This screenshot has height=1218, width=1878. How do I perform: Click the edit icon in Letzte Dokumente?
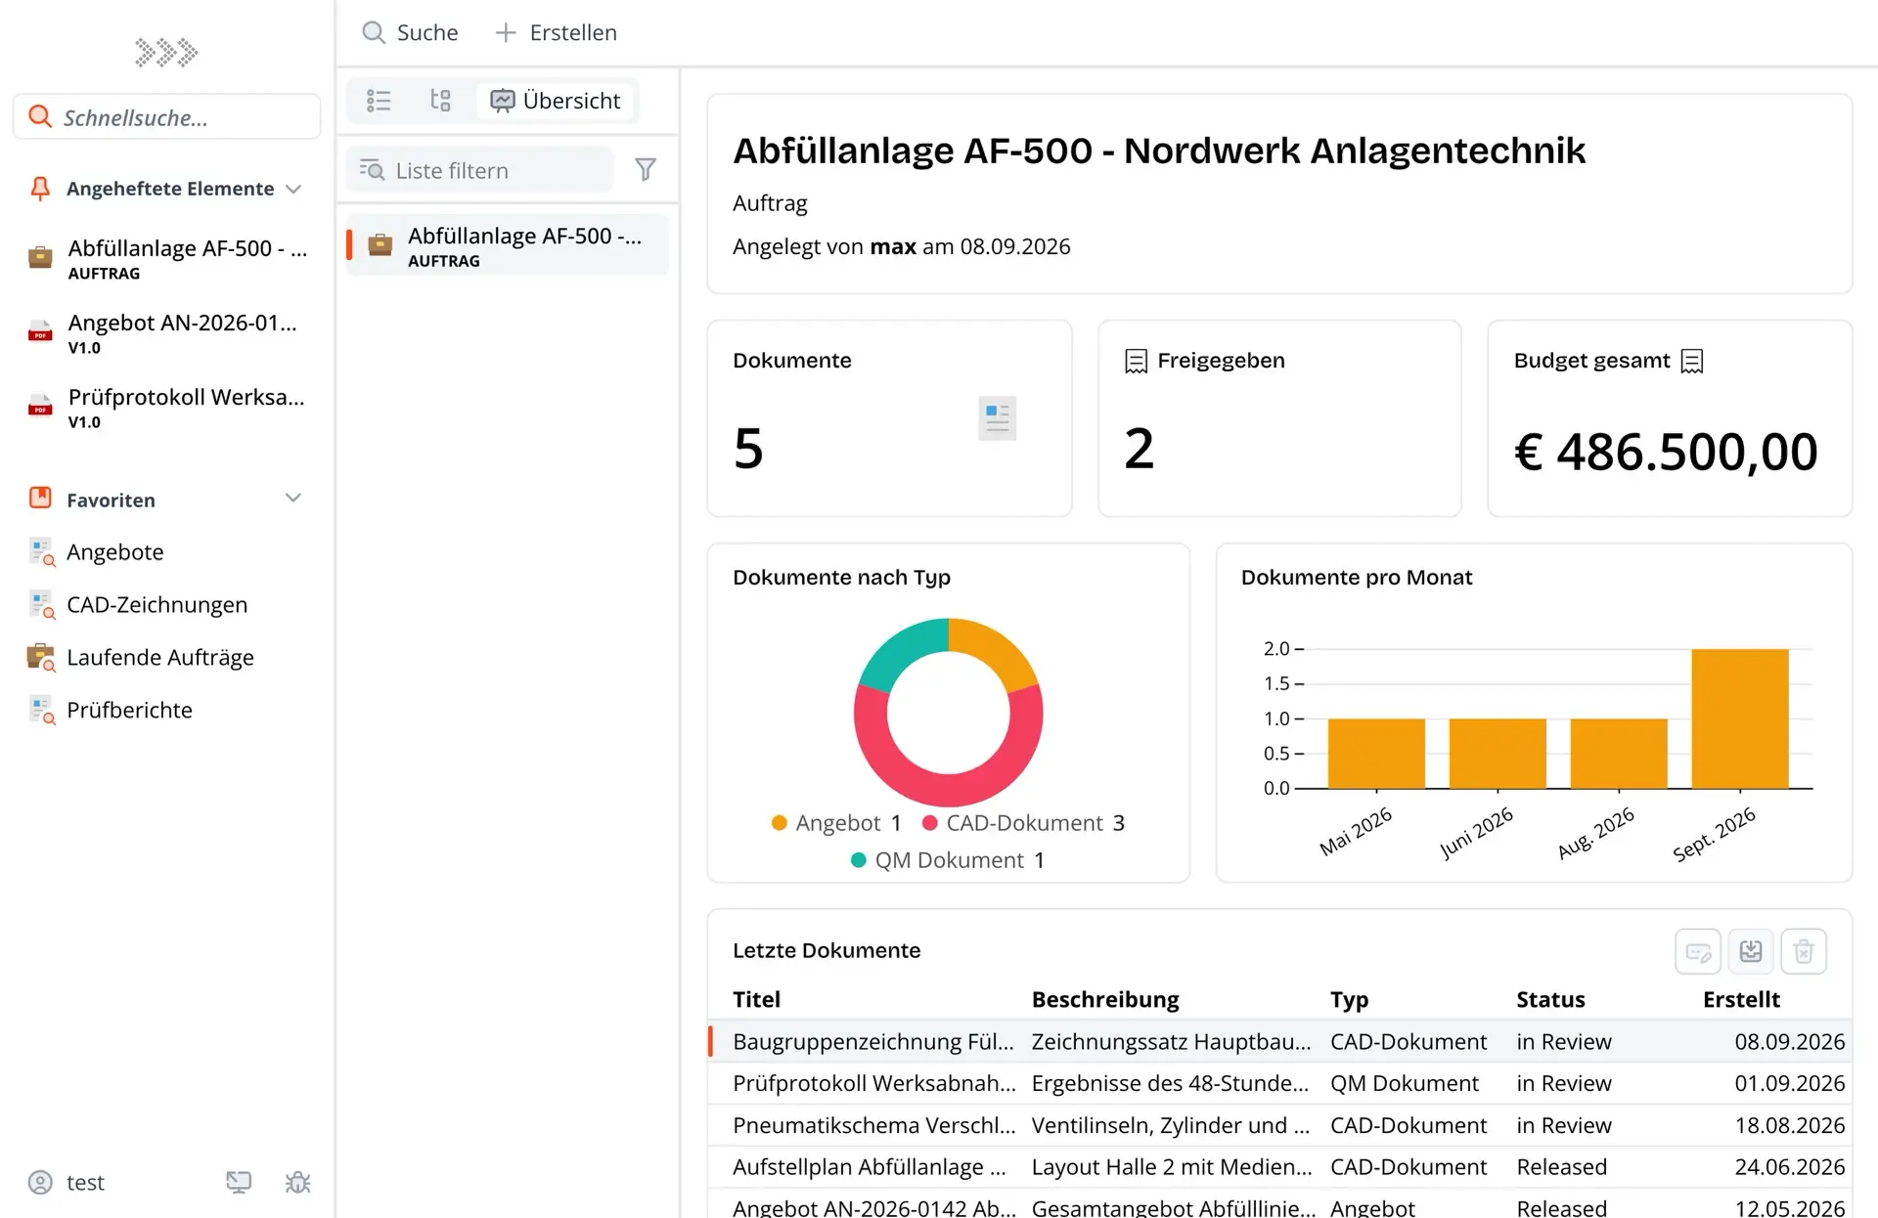(1698, 951)
